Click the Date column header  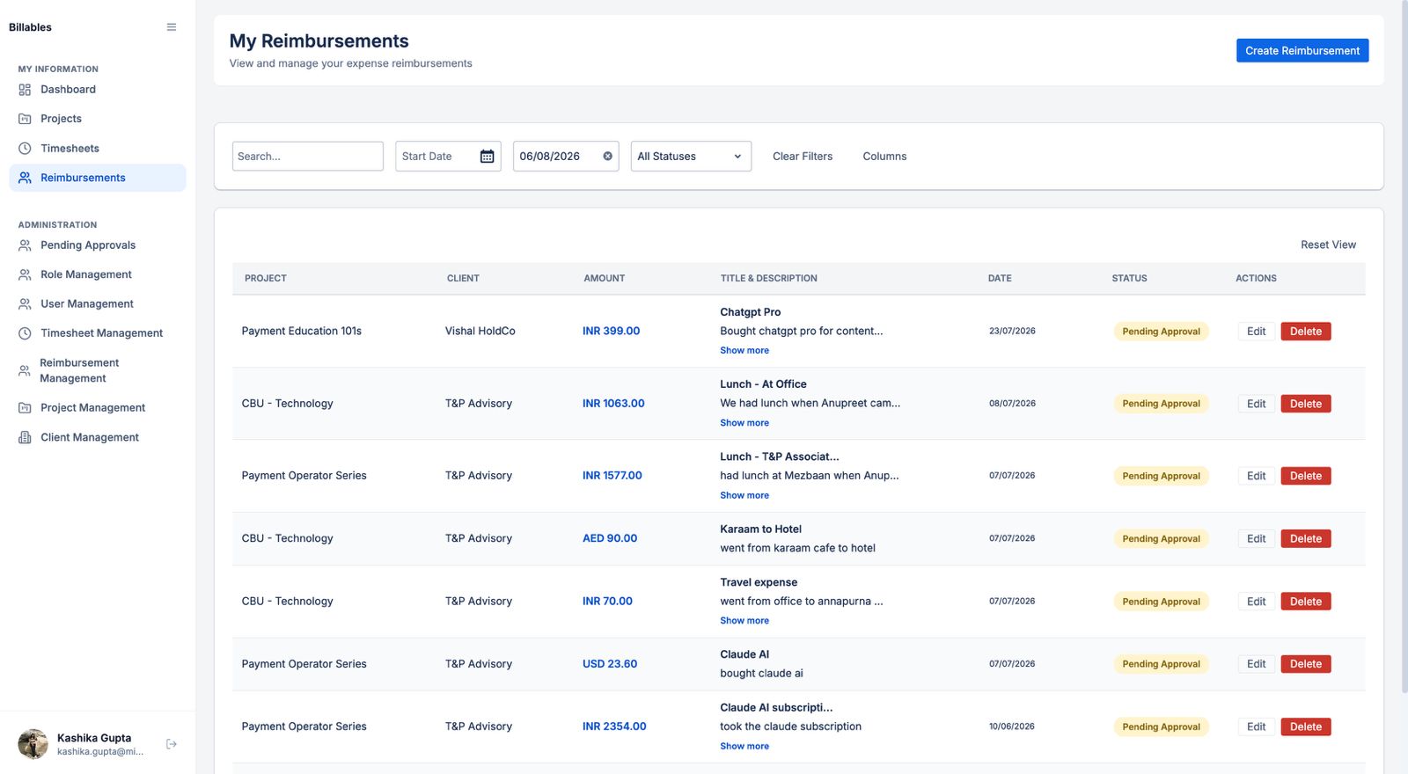click(1000, 279)
